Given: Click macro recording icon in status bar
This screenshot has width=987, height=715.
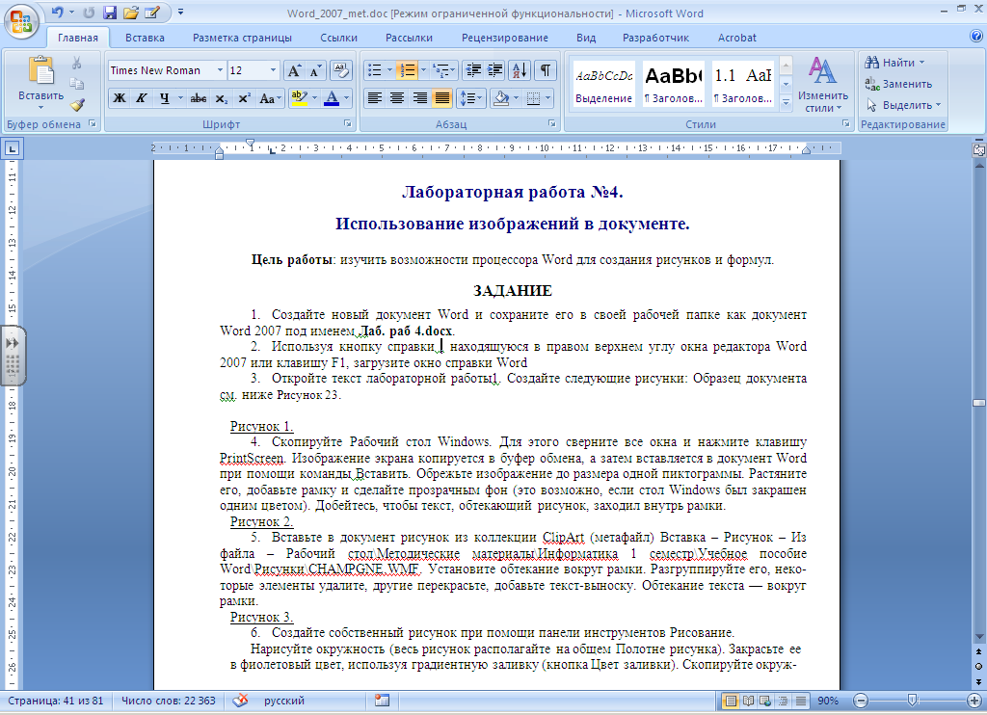Looking at the screenshot, I should pos(382,701).
